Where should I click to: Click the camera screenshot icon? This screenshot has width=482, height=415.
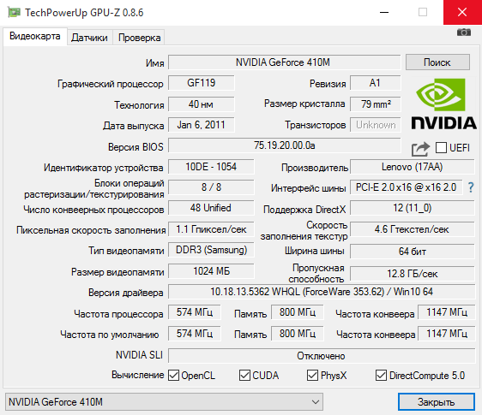[463, 32]
